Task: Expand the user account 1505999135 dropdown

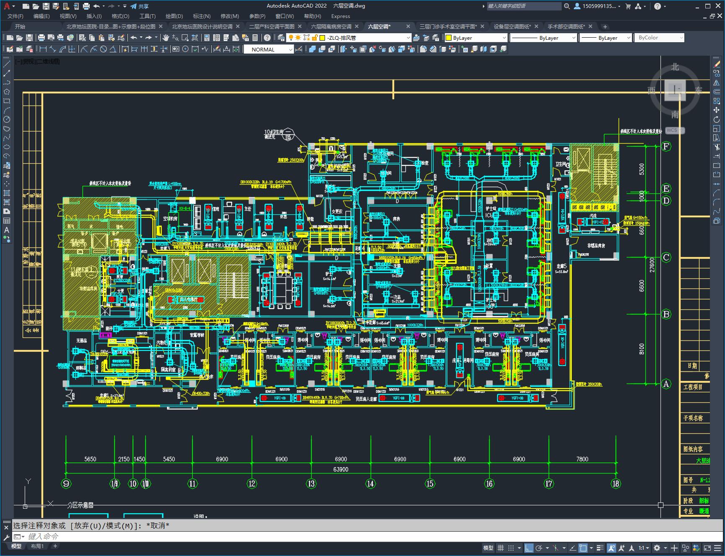Action: point(598,6)
